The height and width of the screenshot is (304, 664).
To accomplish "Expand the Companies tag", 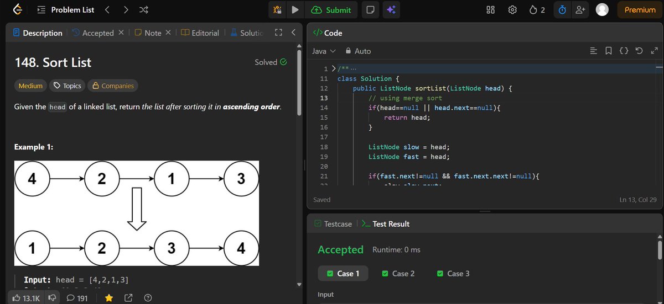I will point(113,86).
